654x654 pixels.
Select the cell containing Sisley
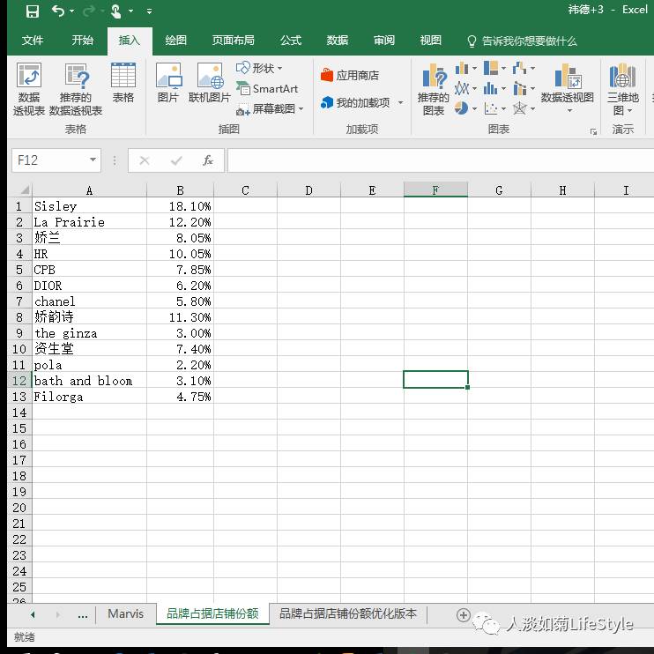pos(89,206)
